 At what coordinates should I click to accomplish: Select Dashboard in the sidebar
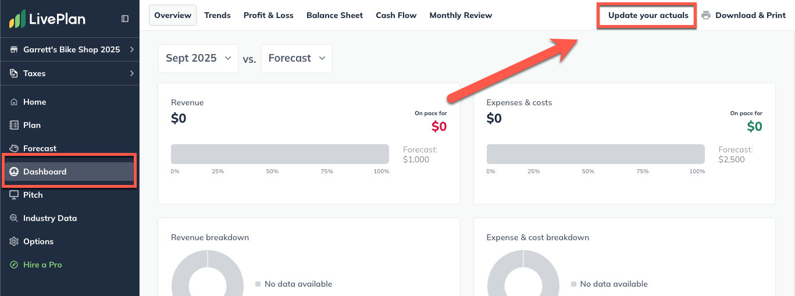(70, 172)
